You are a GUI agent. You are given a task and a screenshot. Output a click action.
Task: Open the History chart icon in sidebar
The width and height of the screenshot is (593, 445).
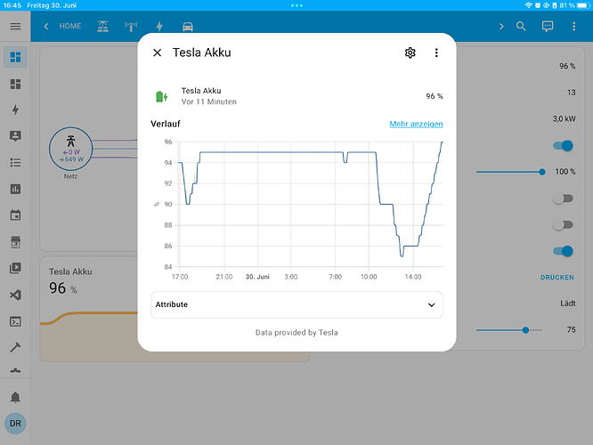point(15,189)
